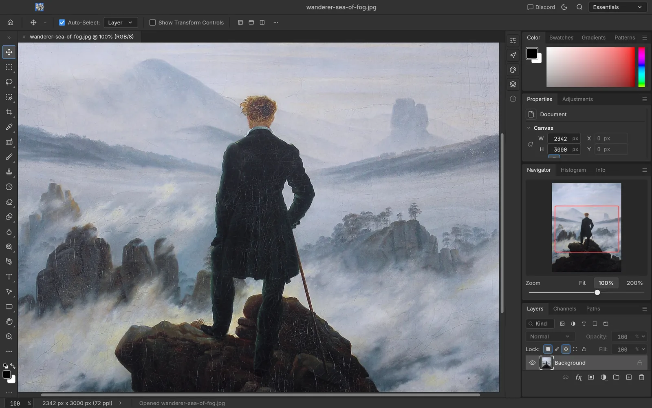Image resolution: width=652 pixels, height=408 pixels.
Task: Click the Fit zoom button
Action: (582, 283)
